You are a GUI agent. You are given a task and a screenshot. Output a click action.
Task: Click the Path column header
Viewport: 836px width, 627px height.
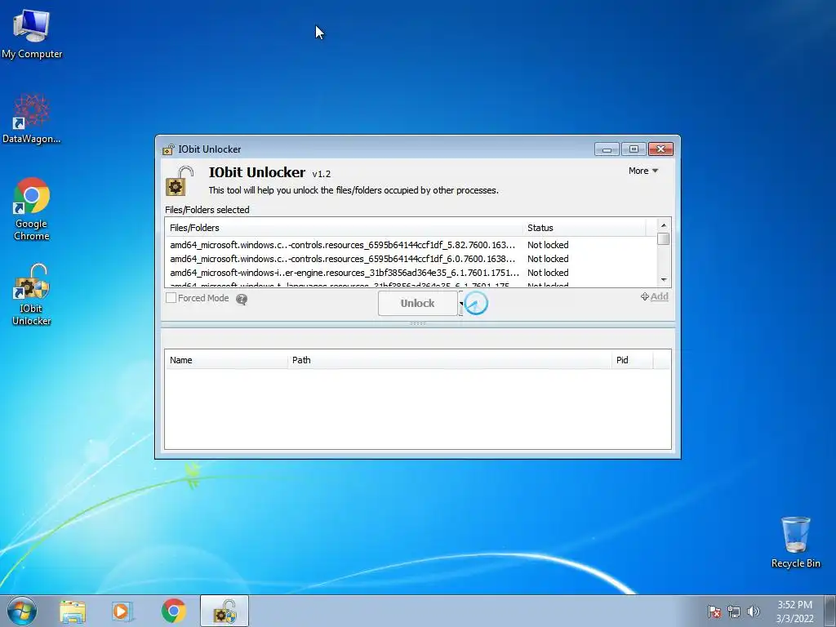point(450,360)
